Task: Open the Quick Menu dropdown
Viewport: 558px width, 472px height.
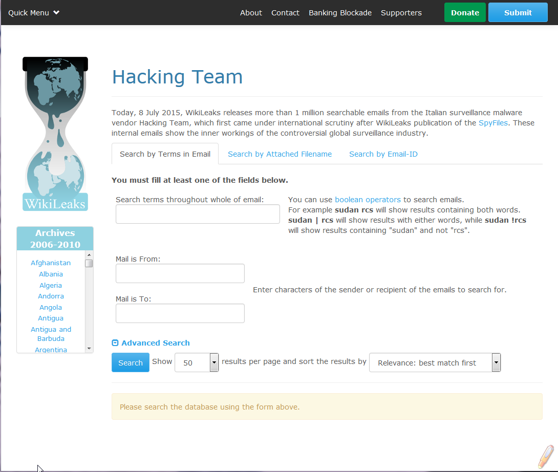Action: point(34,13)
